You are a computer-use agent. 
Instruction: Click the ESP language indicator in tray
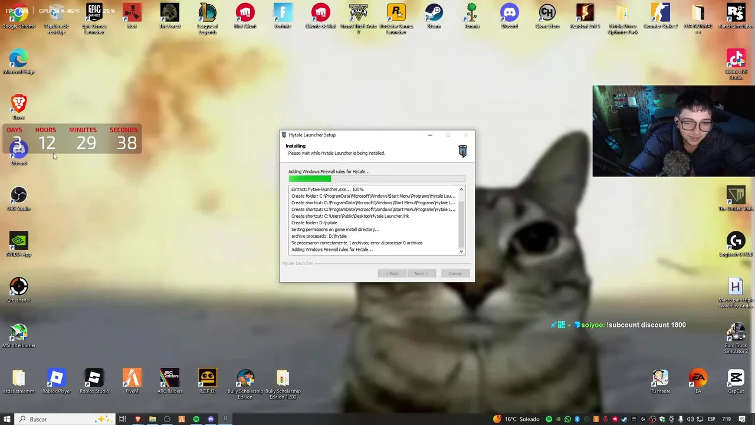coord(711,419)
